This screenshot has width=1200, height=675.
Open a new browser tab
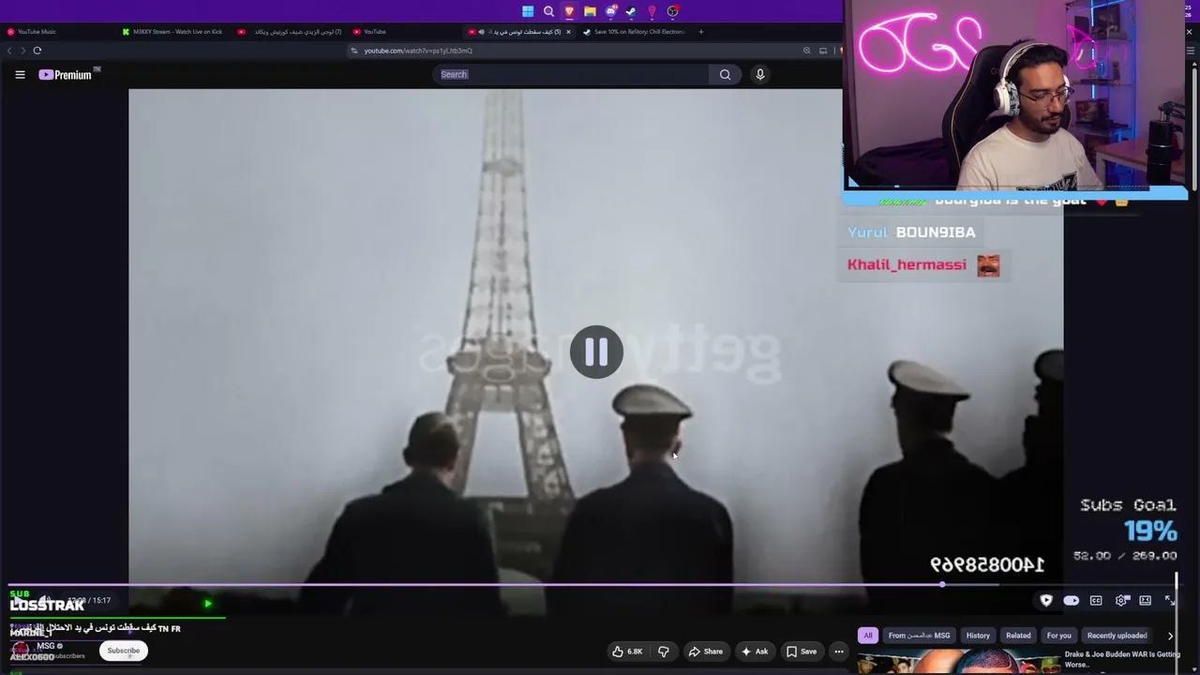tap(701, 32)
